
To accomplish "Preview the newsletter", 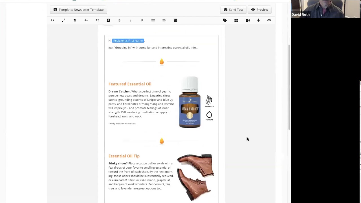I will pyautogui.click(x=259, y=10).
